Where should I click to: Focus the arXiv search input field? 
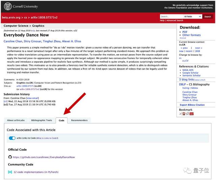coord(171,17)
